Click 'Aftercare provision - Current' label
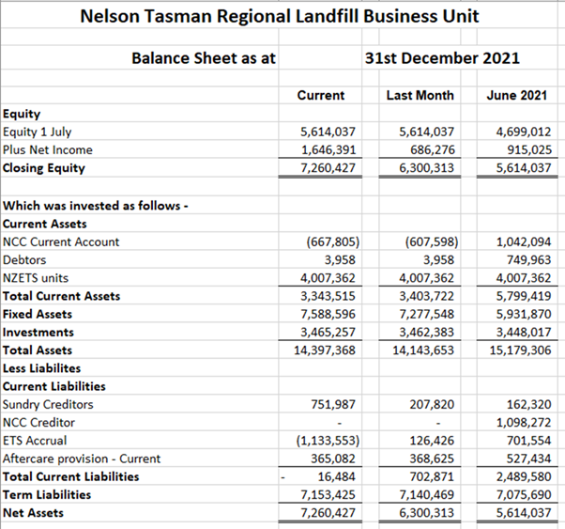Viewport: 565px width, 529px height. (x=82, y=459)
